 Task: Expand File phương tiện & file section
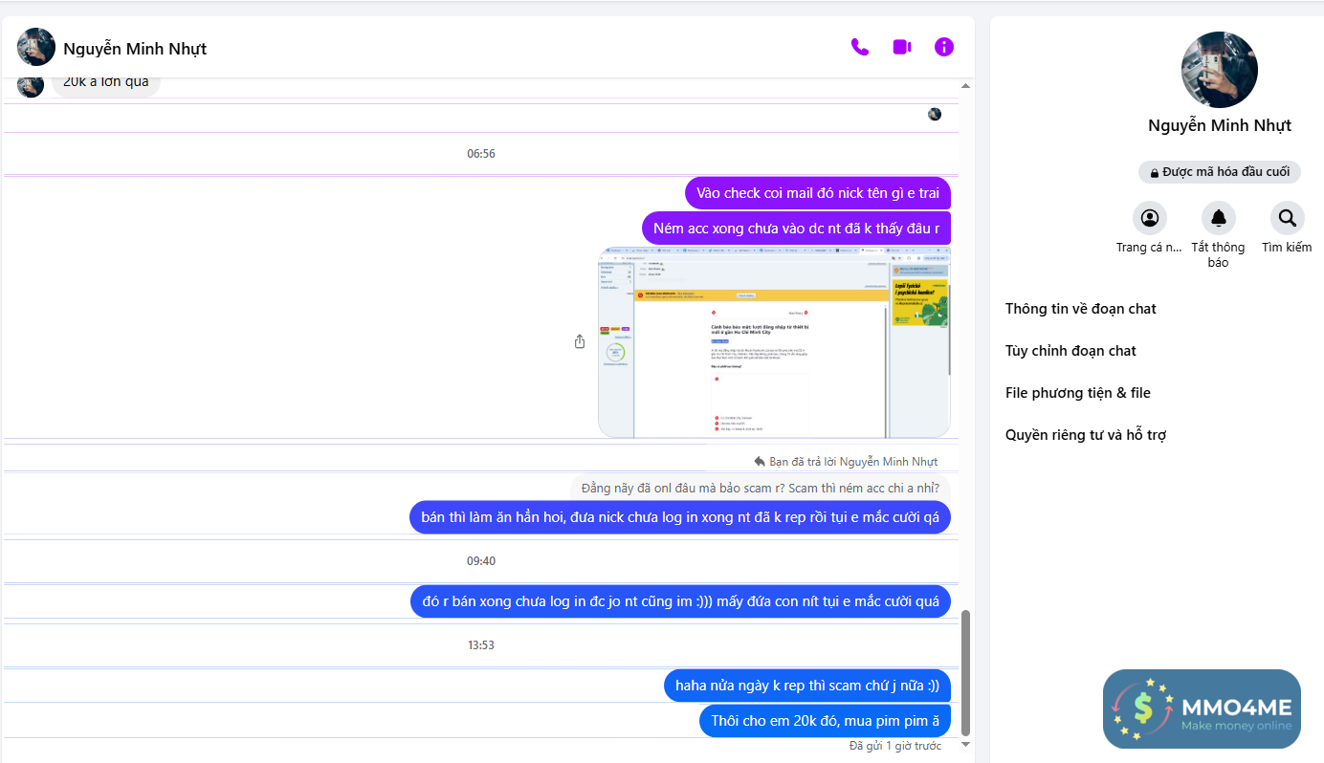click(1077, 393)
